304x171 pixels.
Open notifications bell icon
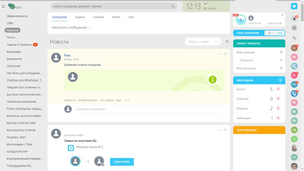(x=294, y=19)
